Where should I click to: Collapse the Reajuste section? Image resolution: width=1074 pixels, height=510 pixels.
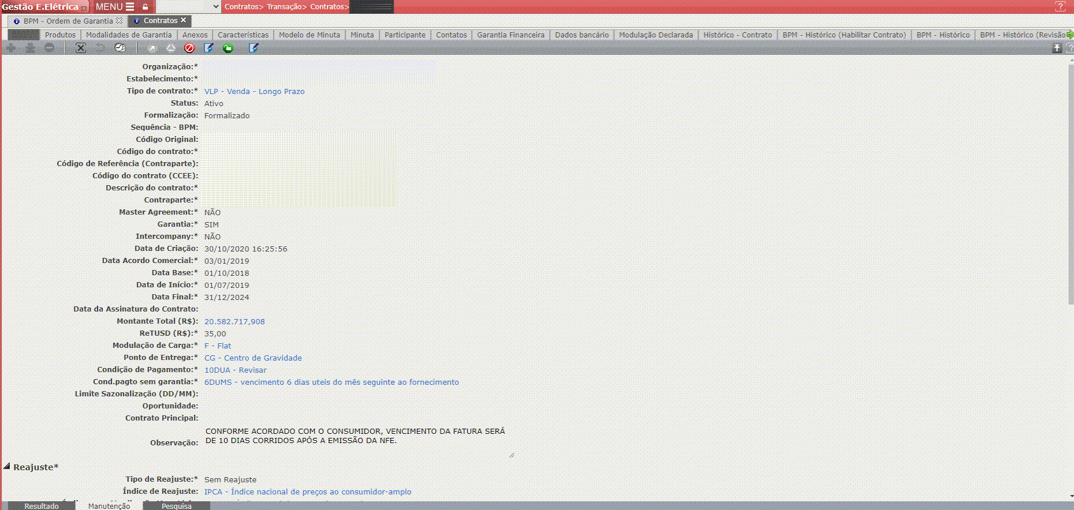pyautogui.click(x=7, y=467)
